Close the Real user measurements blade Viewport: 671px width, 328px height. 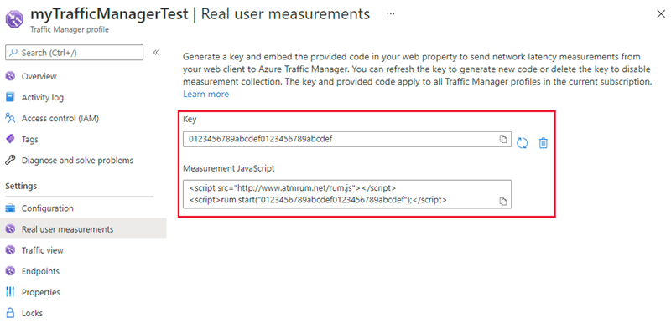click(661, 14)
